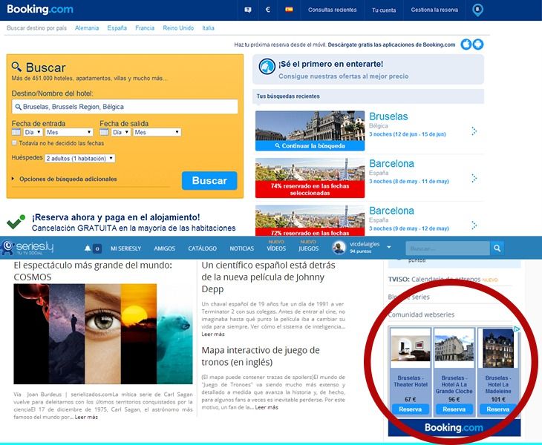Click Reserva for Hotel A La Grande Cloche
542x445 pixels.
(x=454, y=409)
